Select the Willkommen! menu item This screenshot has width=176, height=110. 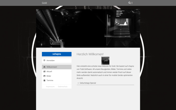tap(57, 67)
